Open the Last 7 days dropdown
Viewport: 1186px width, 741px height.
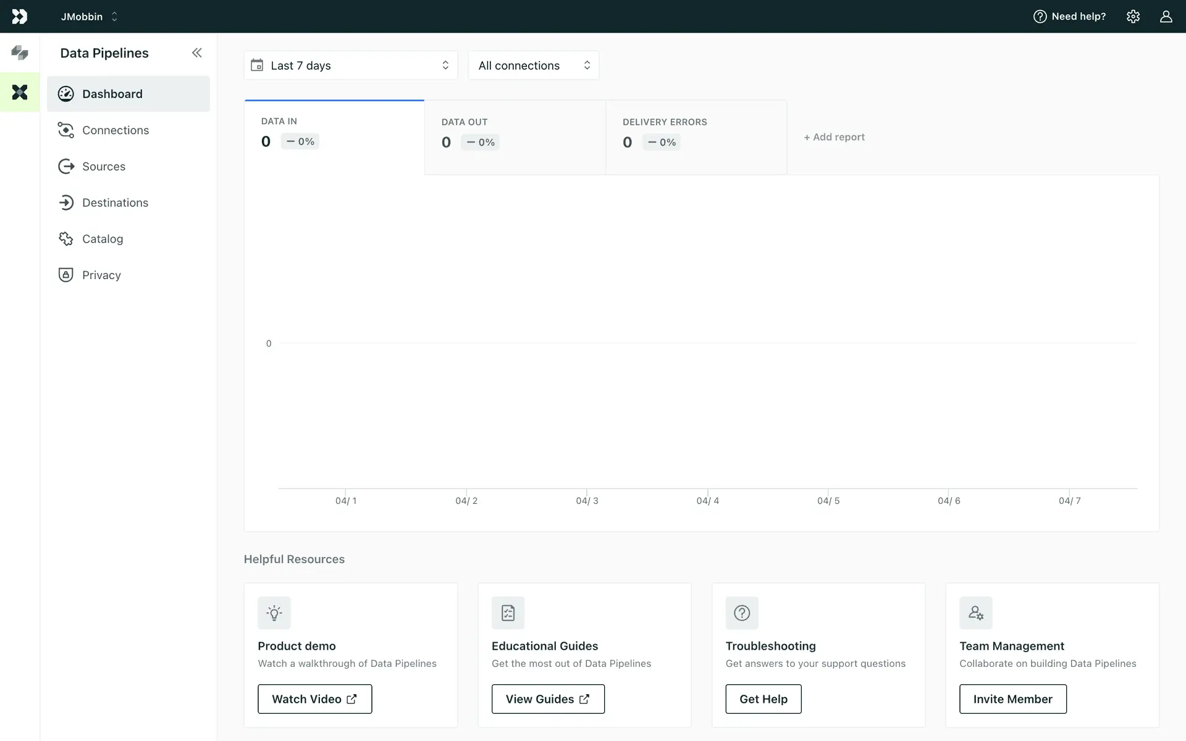point(350,65)
